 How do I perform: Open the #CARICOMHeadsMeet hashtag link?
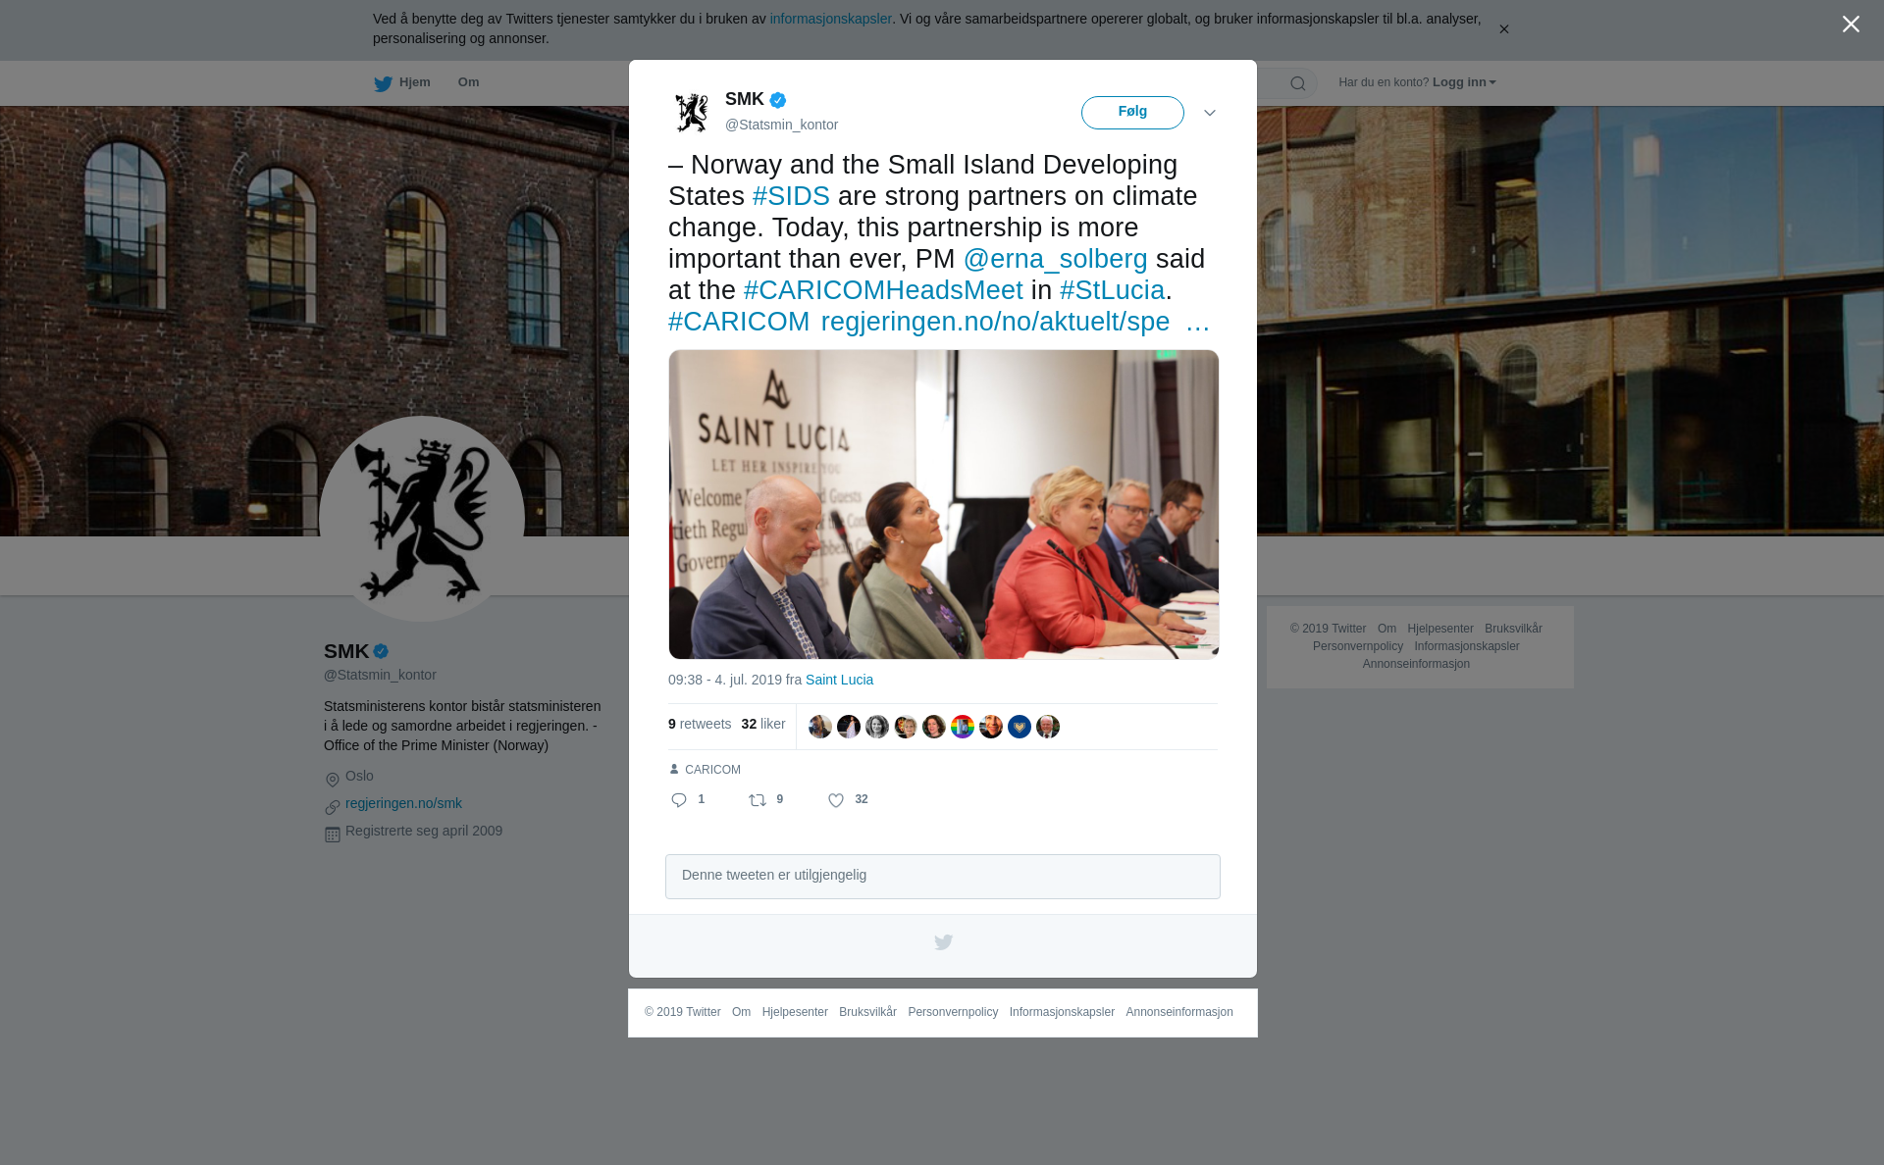point(883,290)
